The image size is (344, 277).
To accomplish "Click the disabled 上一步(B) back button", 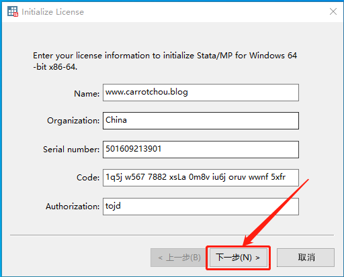I will coord(178,258).
